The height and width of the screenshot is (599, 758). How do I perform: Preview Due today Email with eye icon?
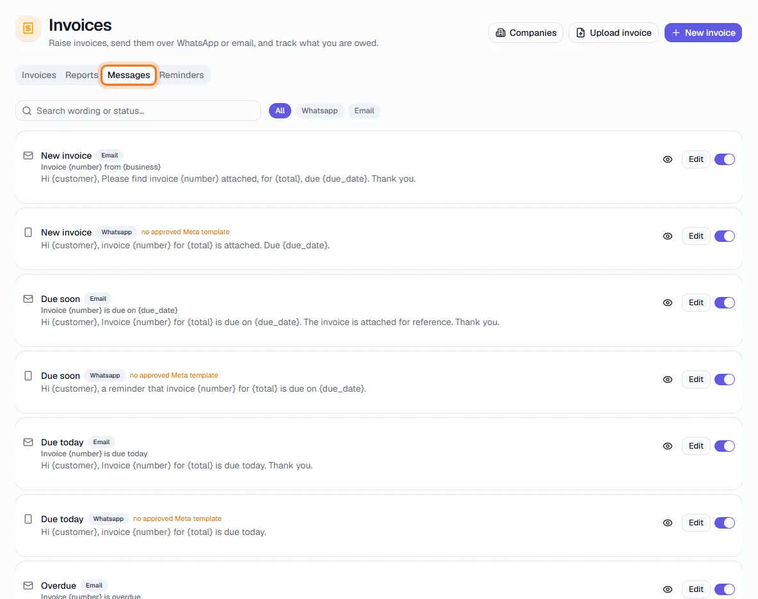tap(668, 446)
